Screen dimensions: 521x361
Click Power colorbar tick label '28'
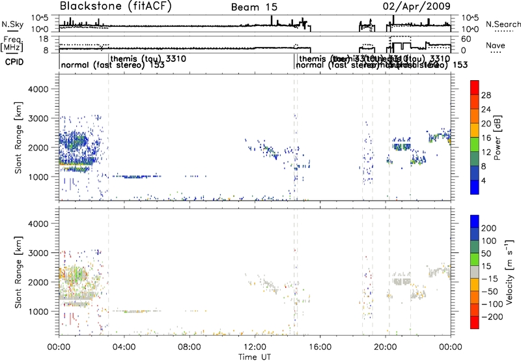[x=486, y=95]
